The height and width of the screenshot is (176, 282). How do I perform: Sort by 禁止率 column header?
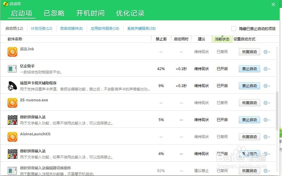point(161,39)
